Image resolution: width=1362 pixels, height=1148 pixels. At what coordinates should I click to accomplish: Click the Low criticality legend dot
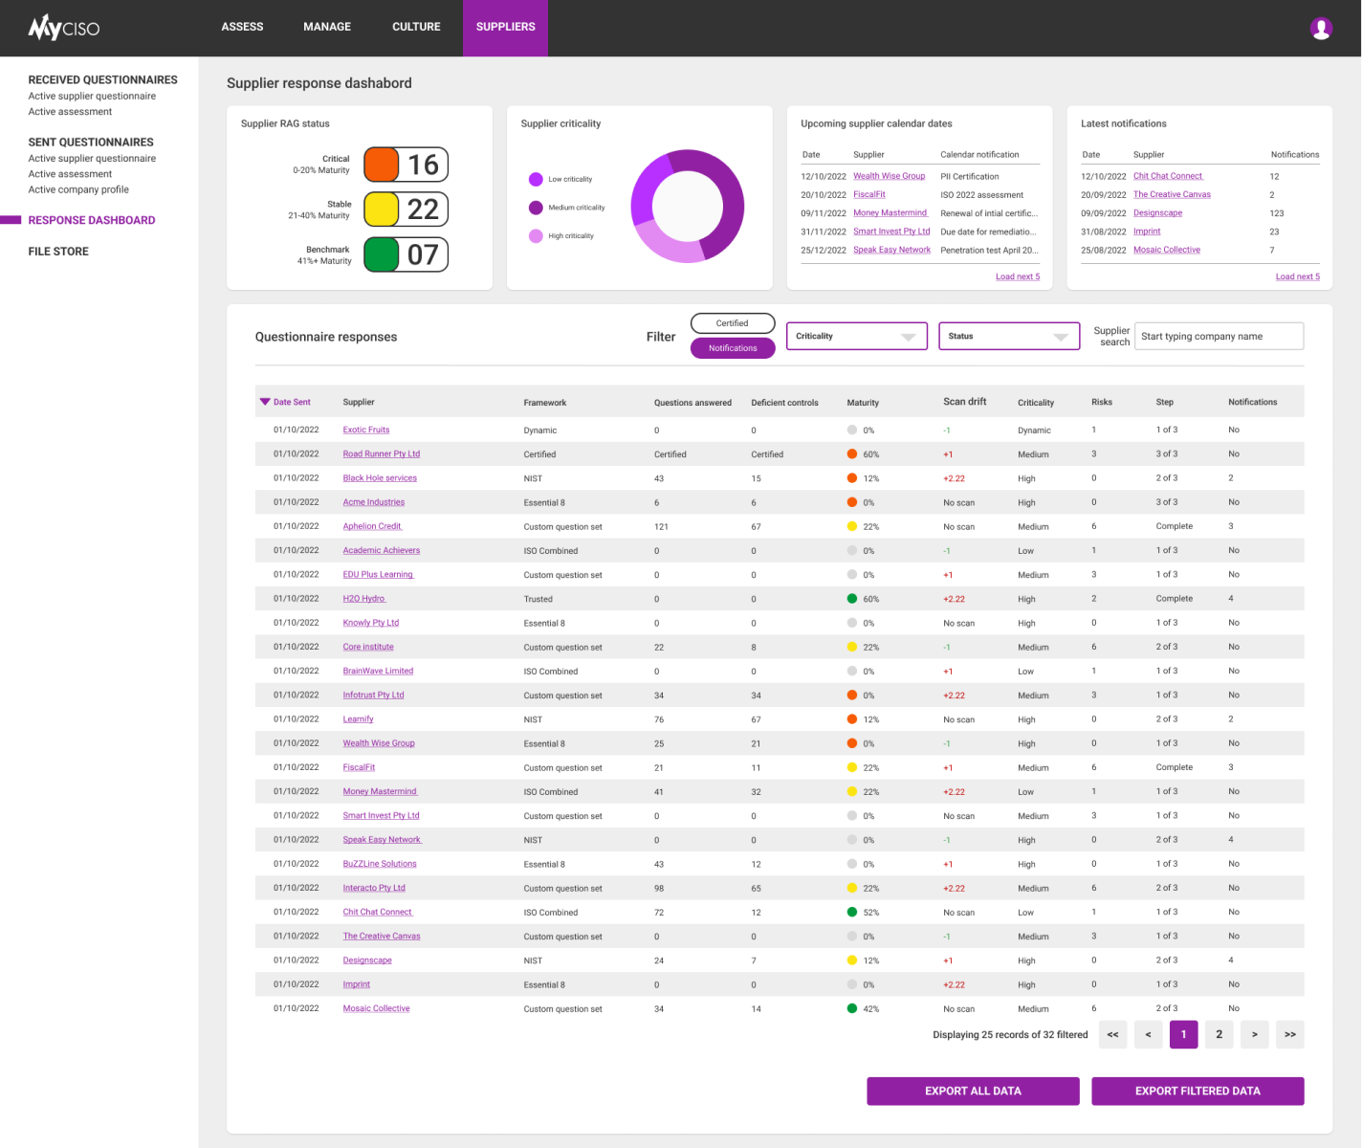[536, 179]
